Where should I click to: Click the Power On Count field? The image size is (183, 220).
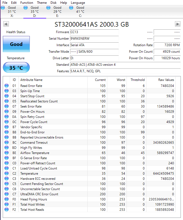[167, 52]
